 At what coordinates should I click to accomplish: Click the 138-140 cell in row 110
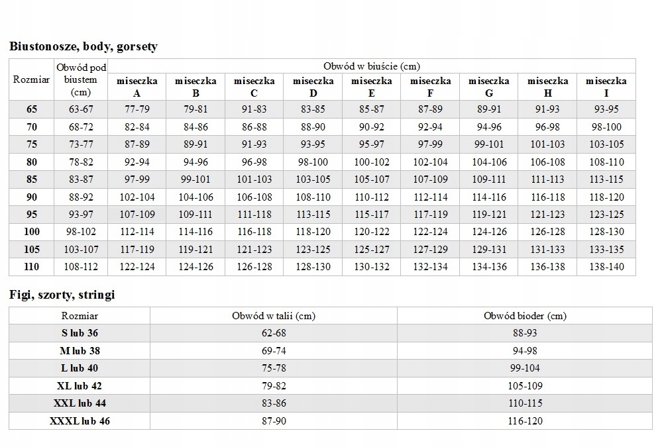point(606,267)
